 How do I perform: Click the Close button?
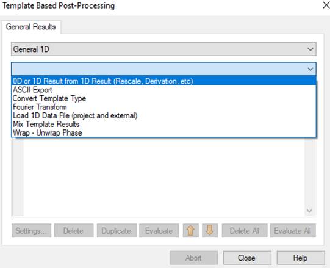[x=247, y=258]
